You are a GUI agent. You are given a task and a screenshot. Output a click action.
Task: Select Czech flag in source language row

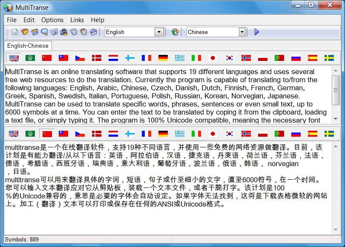(x=80, y=58)
